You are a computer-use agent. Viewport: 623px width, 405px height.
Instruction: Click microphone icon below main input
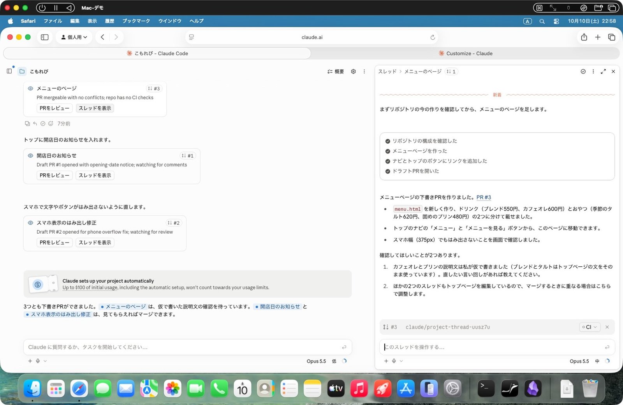click(x=38, y=361)
